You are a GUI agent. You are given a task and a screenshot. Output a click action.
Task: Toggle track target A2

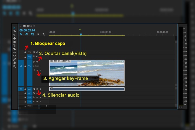pyautogui.click(x=30, y=93)
